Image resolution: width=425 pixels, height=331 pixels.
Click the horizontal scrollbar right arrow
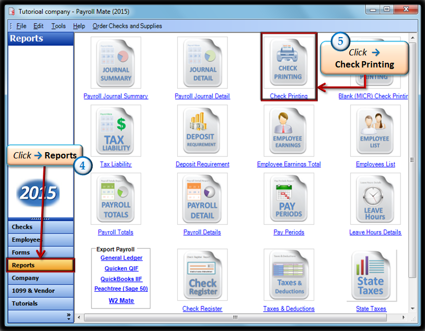404,317
